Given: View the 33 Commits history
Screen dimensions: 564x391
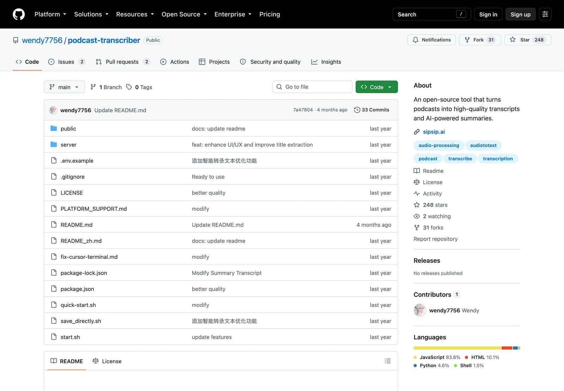Looking at the screenshot, I should (372, 110).
